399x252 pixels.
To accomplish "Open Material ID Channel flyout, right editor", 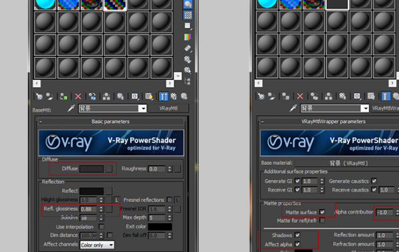I will (x=356, y=96).
